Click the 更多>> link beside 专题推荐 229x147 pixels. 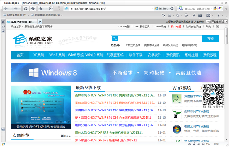coord(66,136)
